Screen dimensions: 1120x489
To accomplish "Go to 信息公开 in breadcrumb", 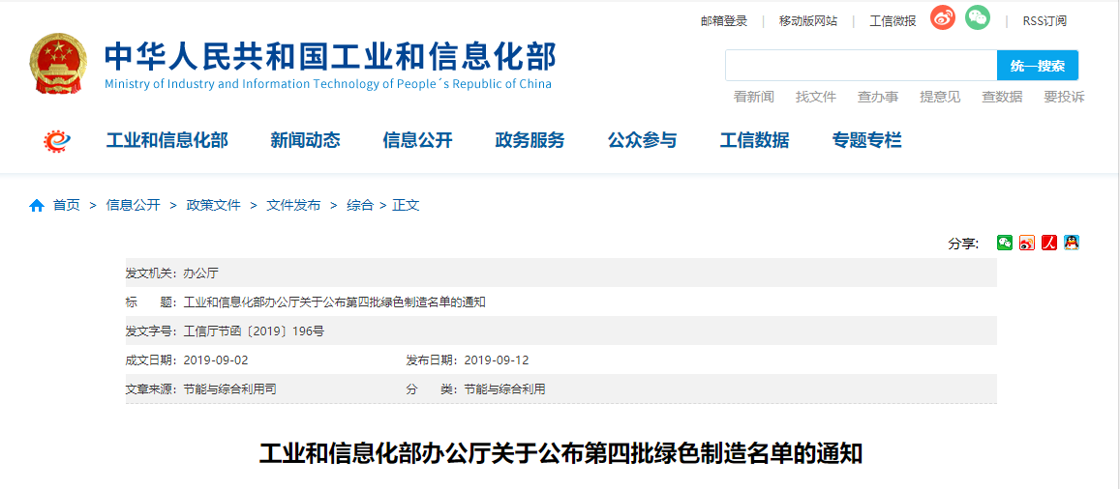I will 134,205.
